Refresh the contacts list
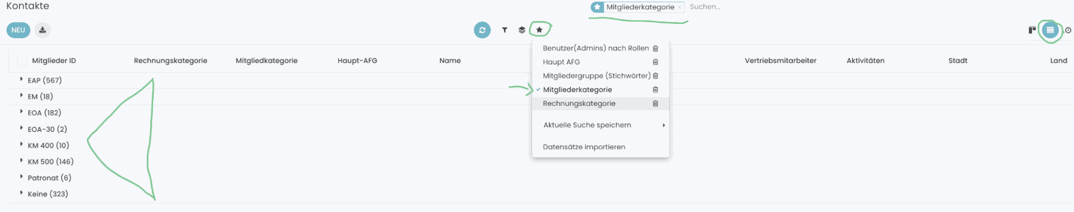The image size is (1074, 212). coord(482,30)
